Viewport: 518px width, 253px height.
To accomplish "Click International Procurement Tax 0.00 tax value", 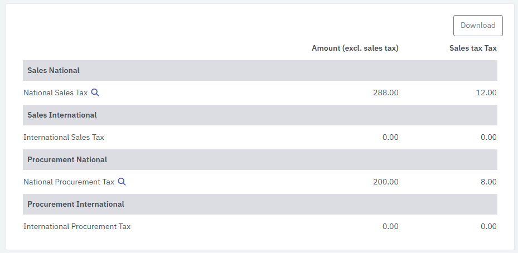I will 488,227.
